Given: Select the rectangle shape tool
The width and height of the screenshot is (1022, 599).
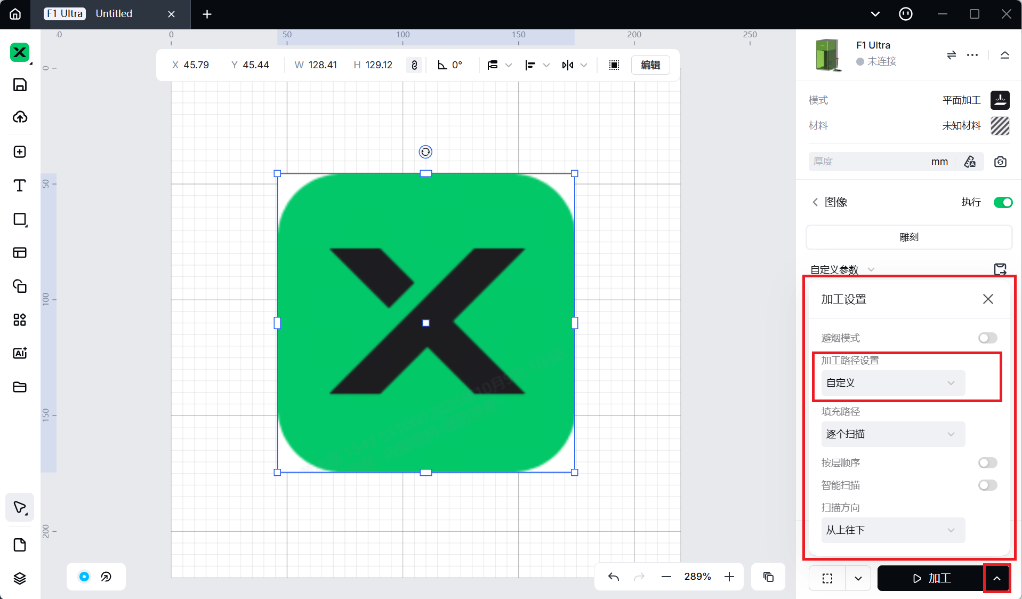Looking at the screenshot, I should [20, 219].
